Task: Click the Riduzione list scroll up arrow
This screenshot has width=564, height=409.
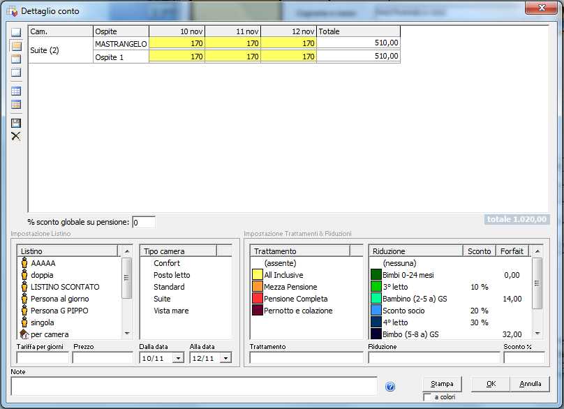Action: 537,251
